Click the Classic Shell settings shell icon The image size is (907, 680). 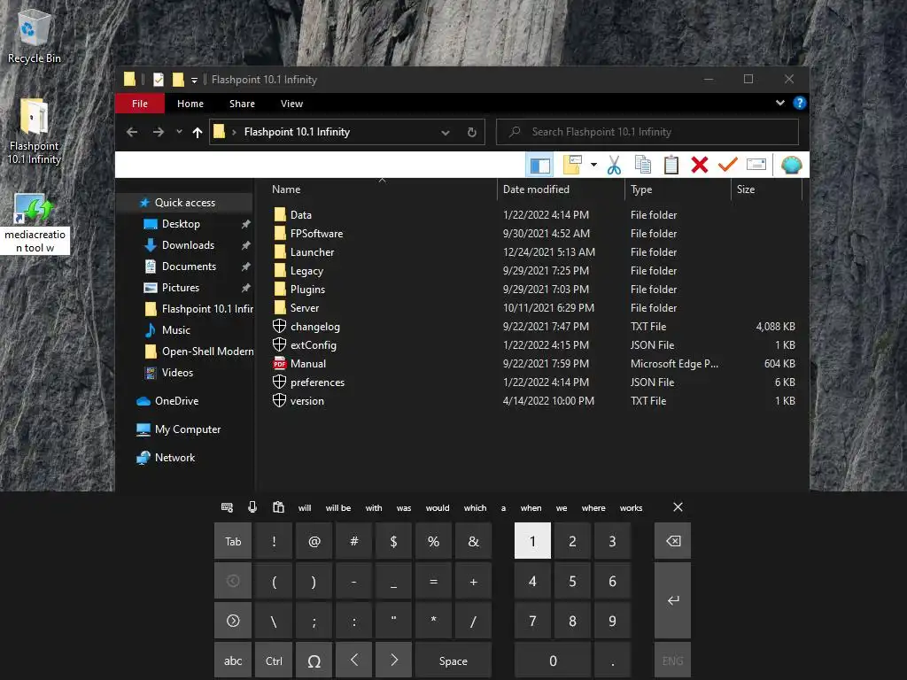coord(791,165)
